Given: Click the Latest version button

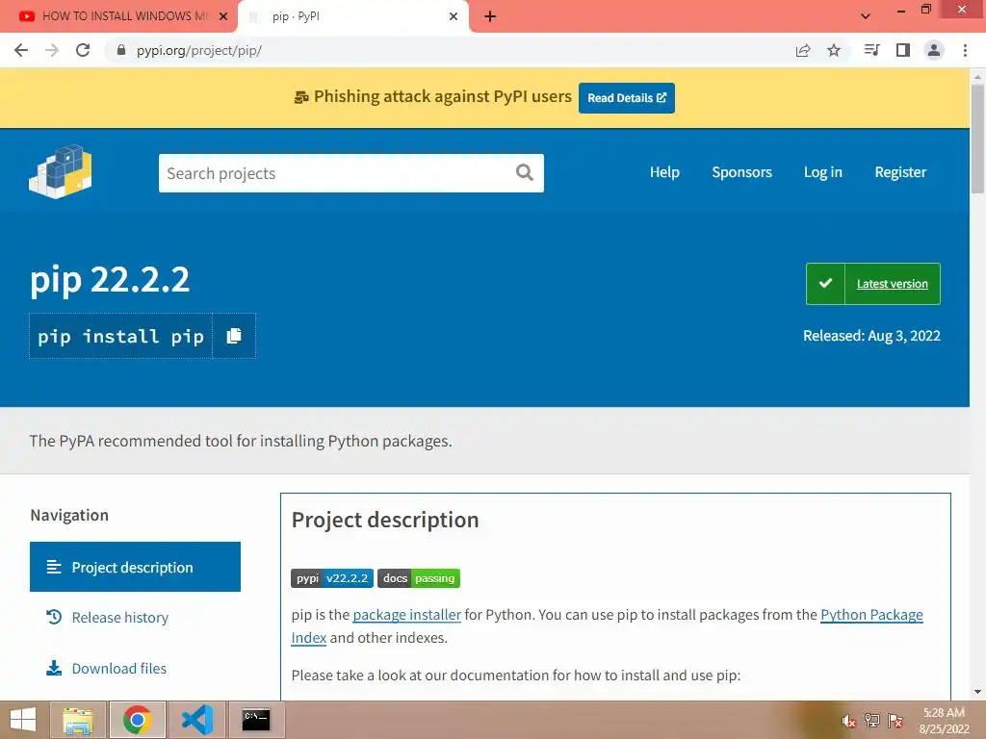Looking at the screenshot, I should click(873, 284).
